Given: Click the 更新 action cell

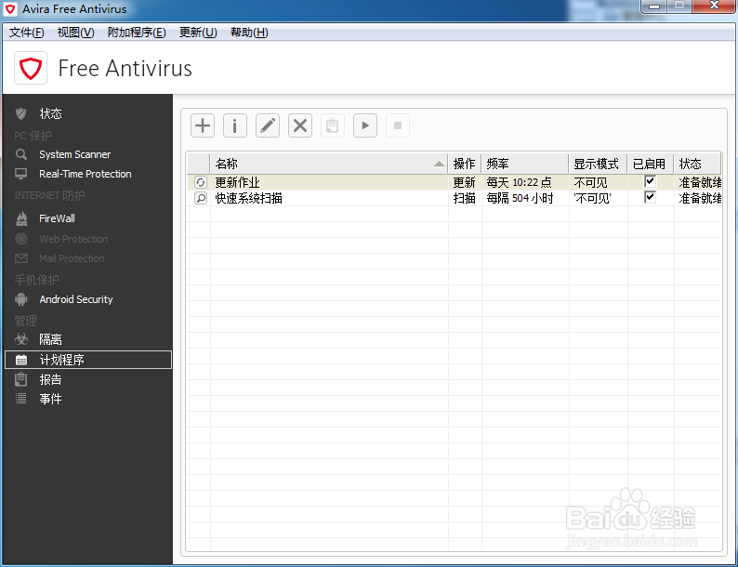Looking at the screenshot, I should (464, 182).
